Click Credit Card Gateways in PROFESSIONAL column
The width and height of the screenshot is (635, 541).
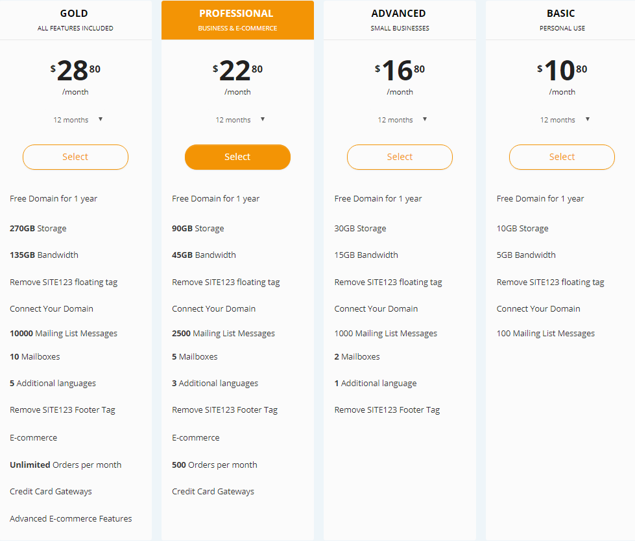(213, 491)
